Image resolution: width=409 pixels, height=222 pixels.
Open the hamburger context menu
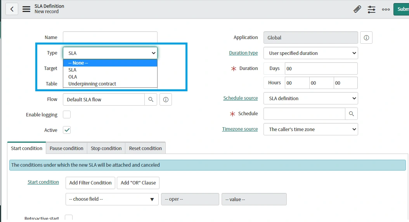tap(26, 9)
